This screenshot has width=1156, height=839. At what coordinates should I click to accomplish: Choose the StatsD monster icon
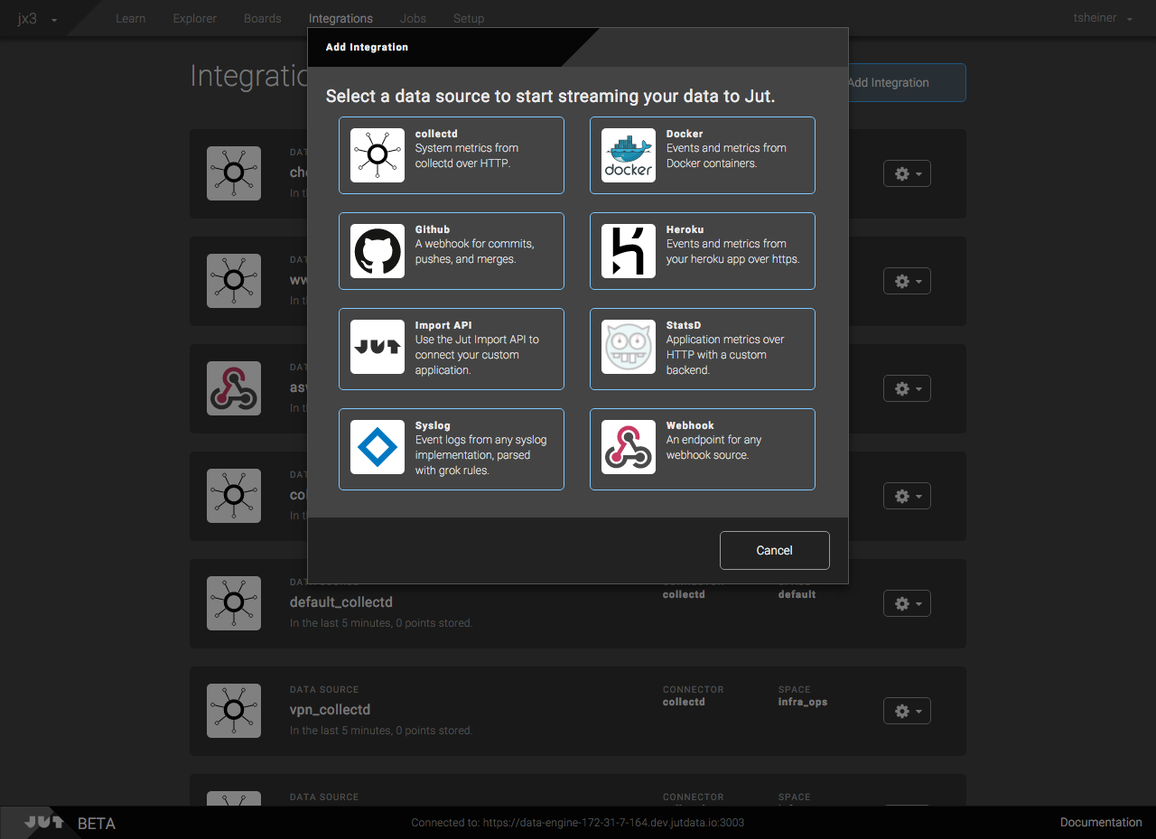click(x=629, y=347)
